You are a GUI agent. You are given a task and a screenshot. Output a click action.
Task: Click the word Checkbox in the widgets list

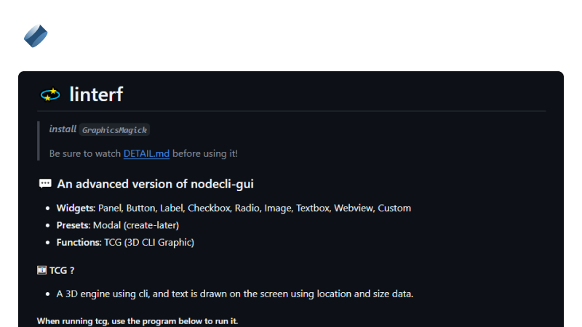(209, 208)
